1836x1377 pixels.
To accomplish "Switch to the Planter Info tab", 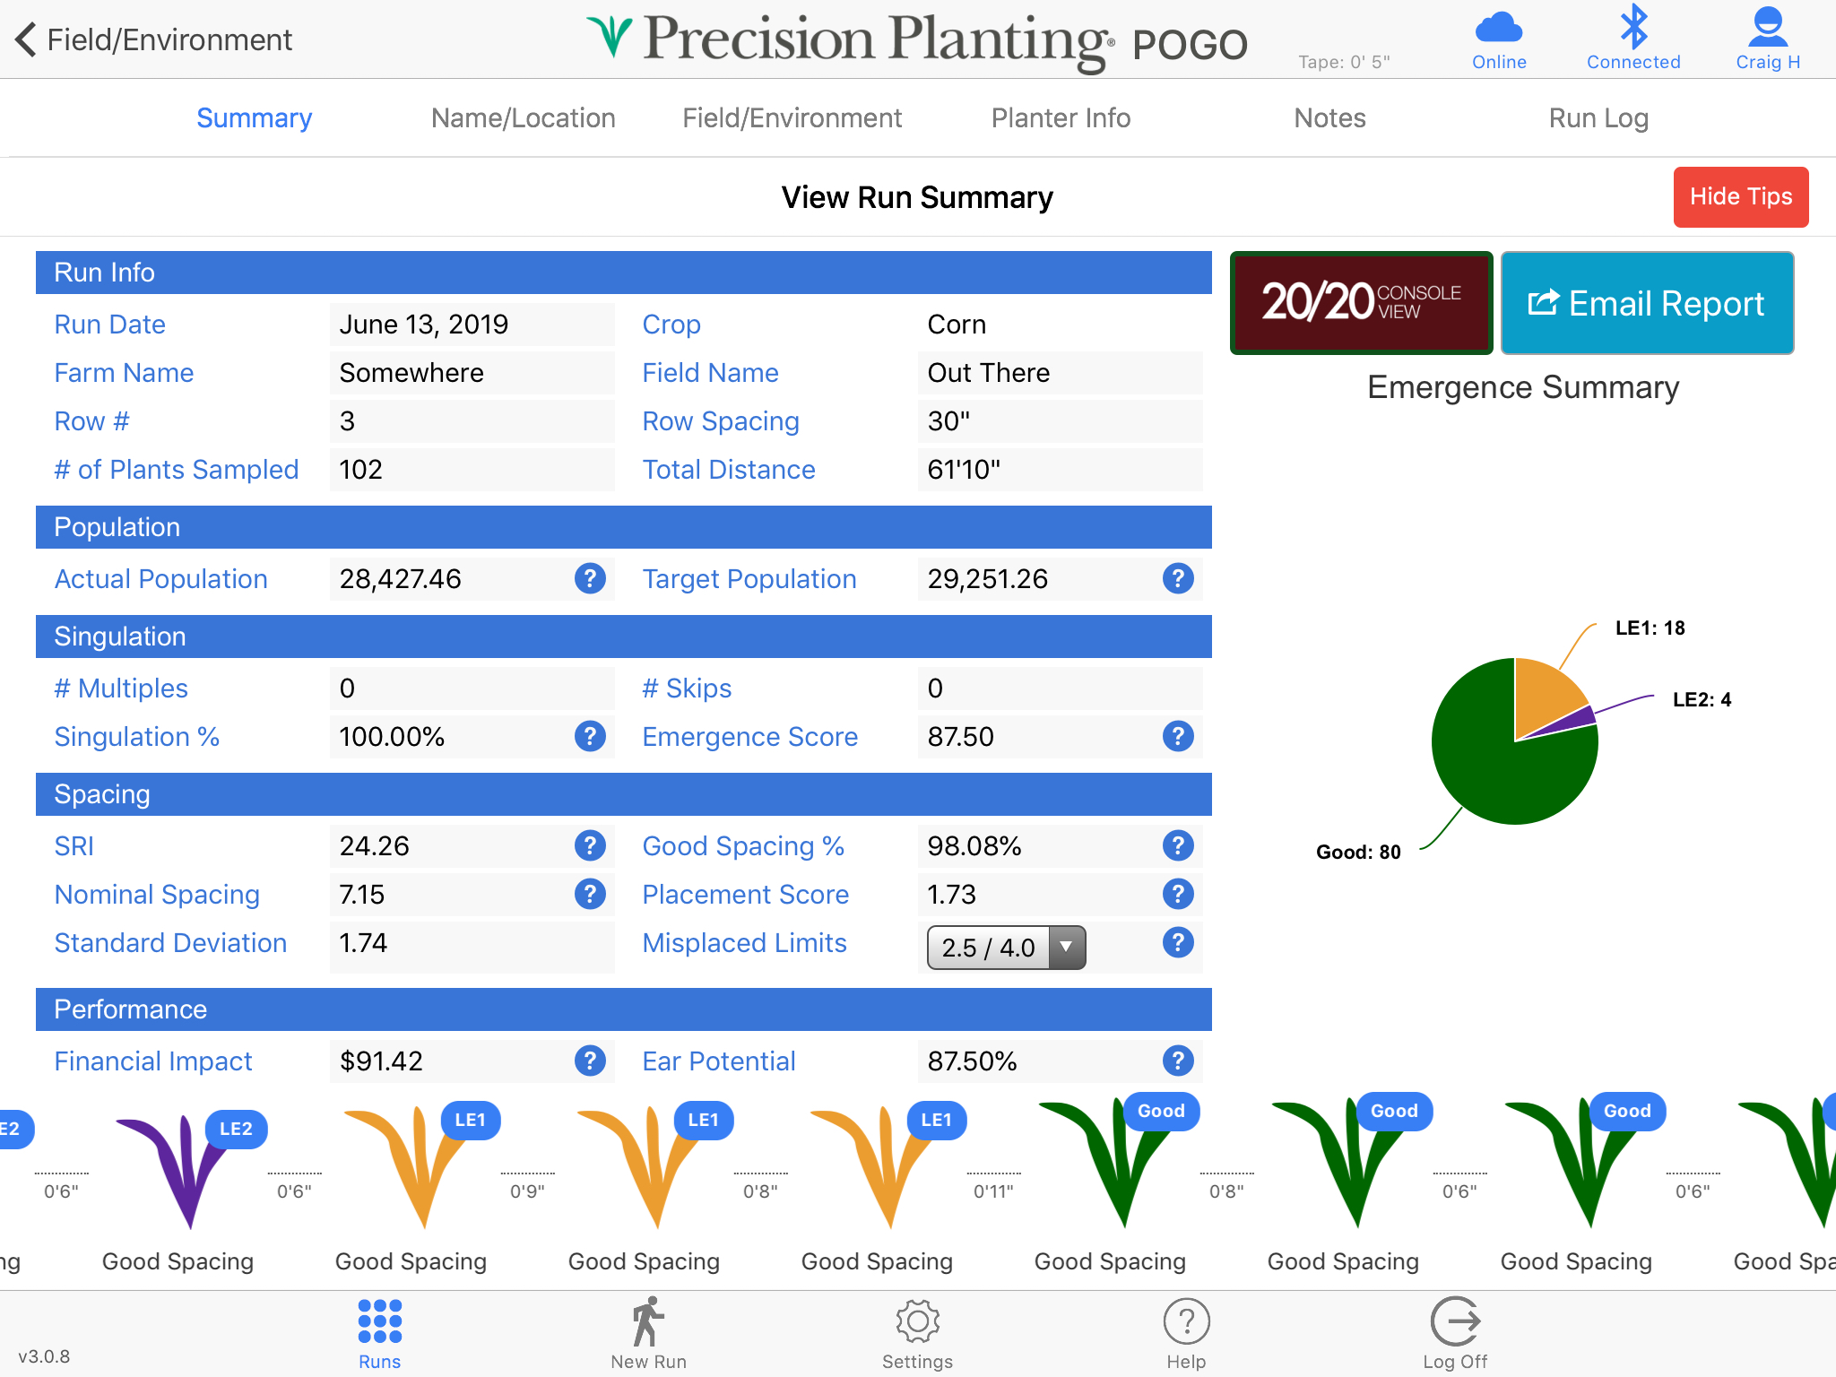I will (1061, 117).
